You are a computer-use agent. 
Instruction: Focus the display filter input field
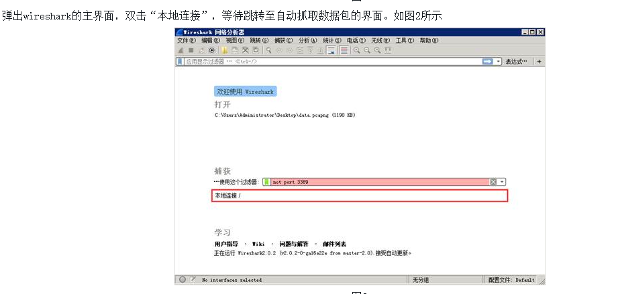(333, 62)
